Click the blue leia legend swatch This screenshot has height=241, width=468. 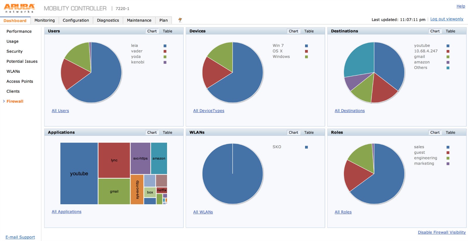(x=165, y=46)
